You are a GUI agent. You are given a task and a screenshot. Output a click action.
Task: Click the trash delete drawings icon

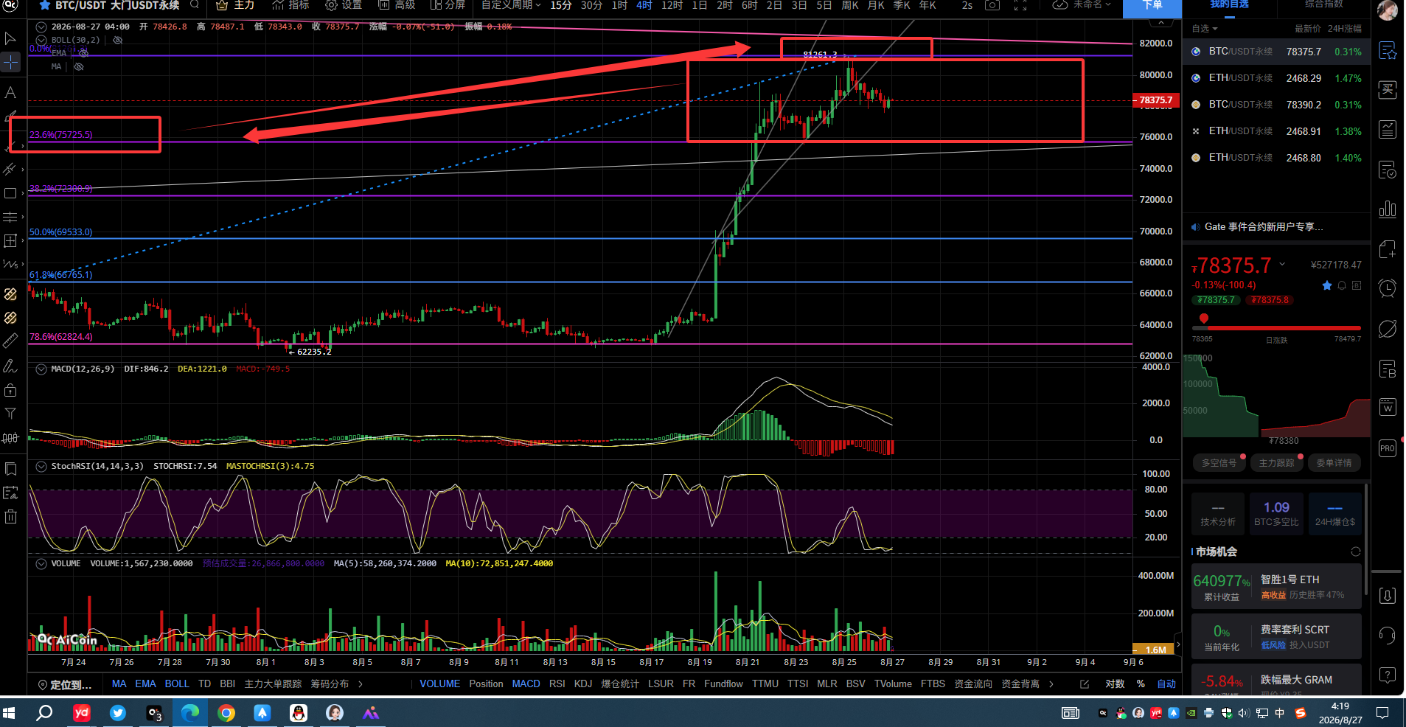click(10, 517)
